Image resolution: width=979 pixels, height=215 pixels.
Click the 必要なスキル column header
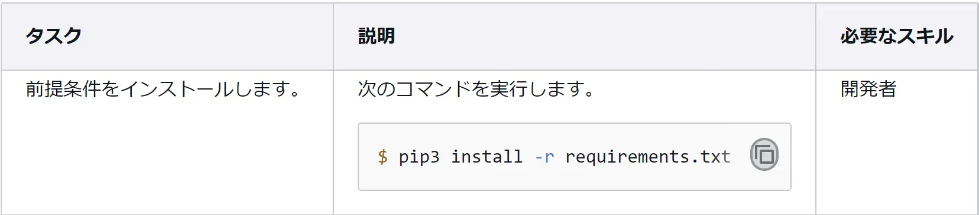(896, 36)
